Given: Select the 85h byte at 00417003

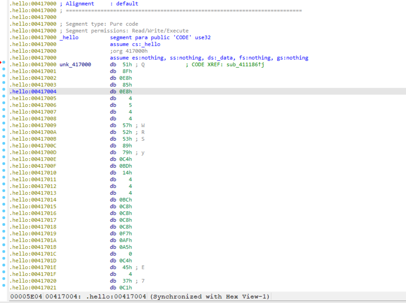Looking at the screenshot, I should click(x=127, y=85).
